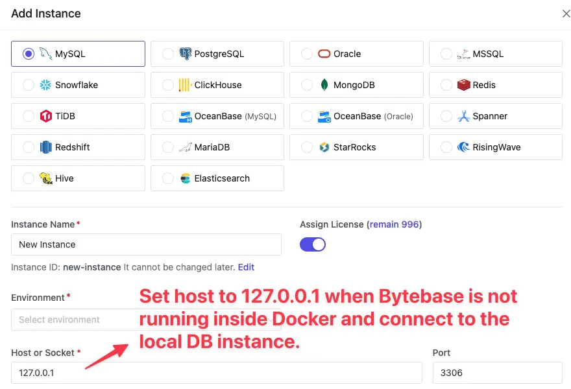The image size is (571, 389).
Task: Click the MySQL dolphin icon
Action: pyautogui.click(x=45, y=54)
